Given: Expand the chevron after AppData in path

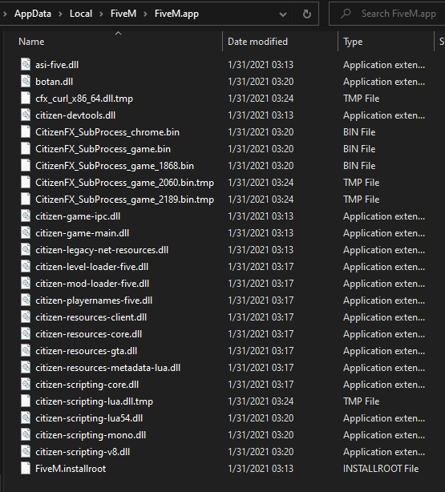Looking at the screenshot, I should [x=60, y=14].
